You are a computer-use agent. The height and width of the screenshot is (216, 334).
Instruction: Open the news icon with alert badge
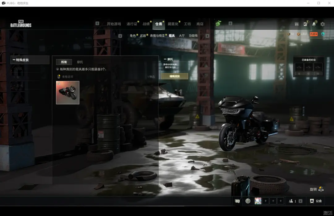(306, 24)
